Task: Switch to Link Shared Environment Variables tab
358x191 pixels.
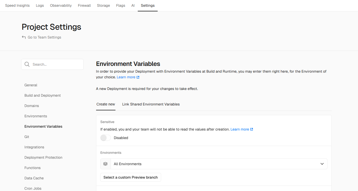Action: (x=151, y=104)
